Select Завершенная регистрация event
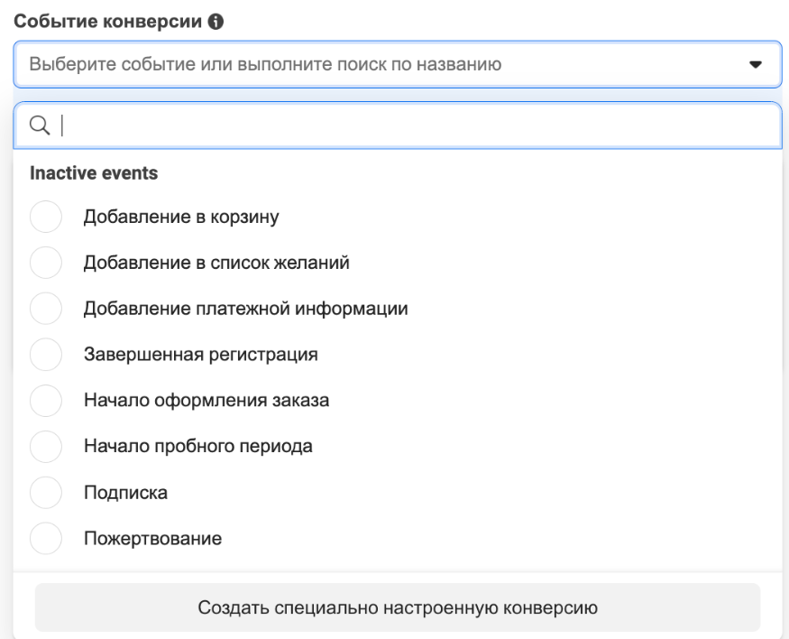 click(x=45, y=354)
